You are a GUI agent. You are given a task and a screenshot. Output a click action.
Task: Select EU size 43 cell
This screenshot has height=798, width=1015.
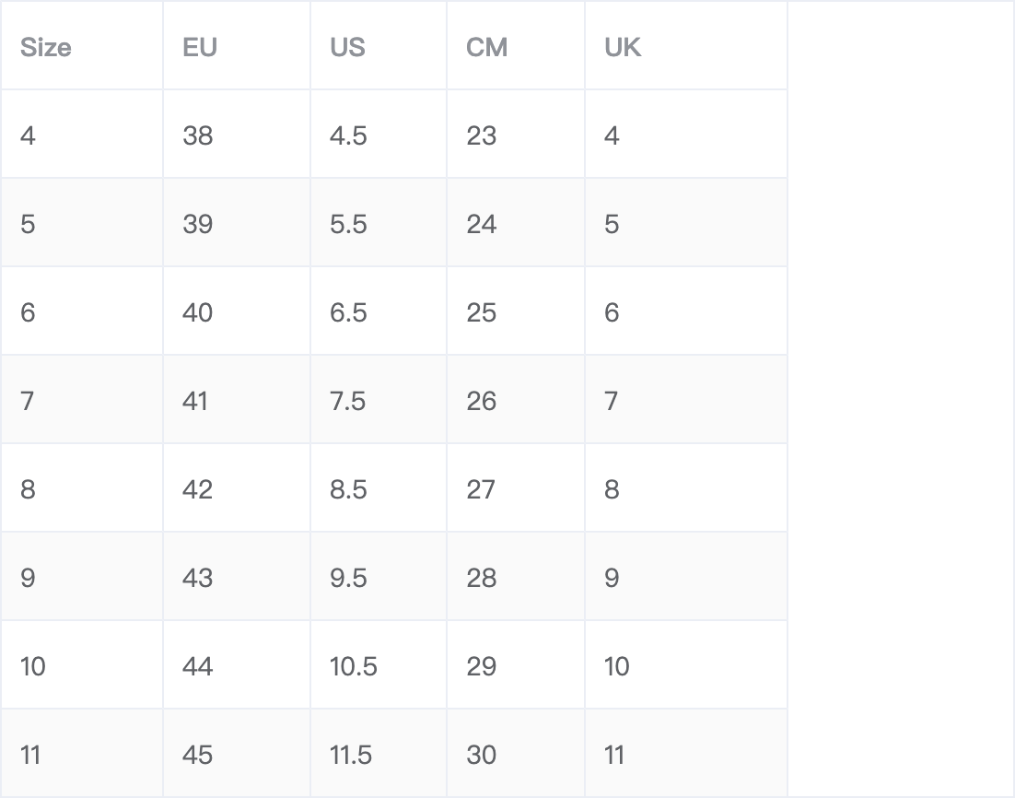coord(237,577)
